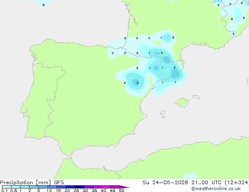The image size is (249, 192).
Task: Click the weatheronline.co.uk copyright link
Action: (x=216, y=188)
